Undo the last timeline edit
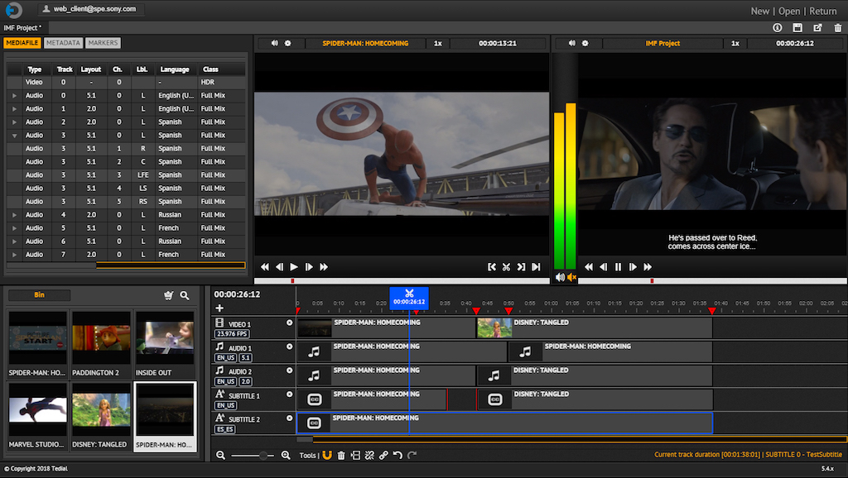 [x=397, y=455]
